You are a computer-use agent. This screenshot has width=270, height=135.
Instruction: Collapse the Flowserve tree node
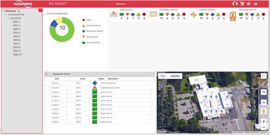pos(3,11)
